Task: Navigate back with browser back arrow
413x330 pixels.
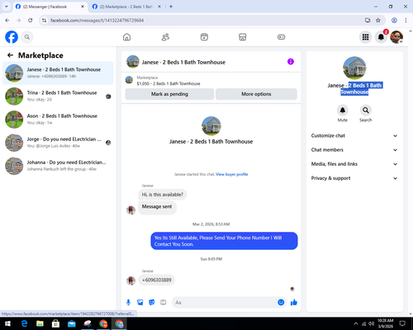Action: 7,21
